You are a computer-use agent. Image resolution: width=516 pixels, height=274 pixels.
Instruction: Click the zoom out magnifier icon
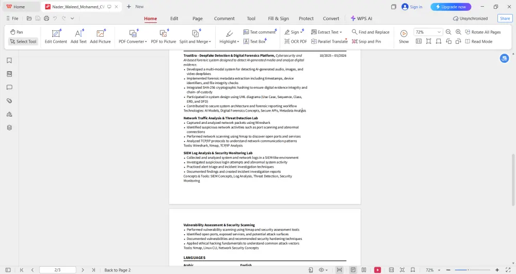(x=448, y=32)
